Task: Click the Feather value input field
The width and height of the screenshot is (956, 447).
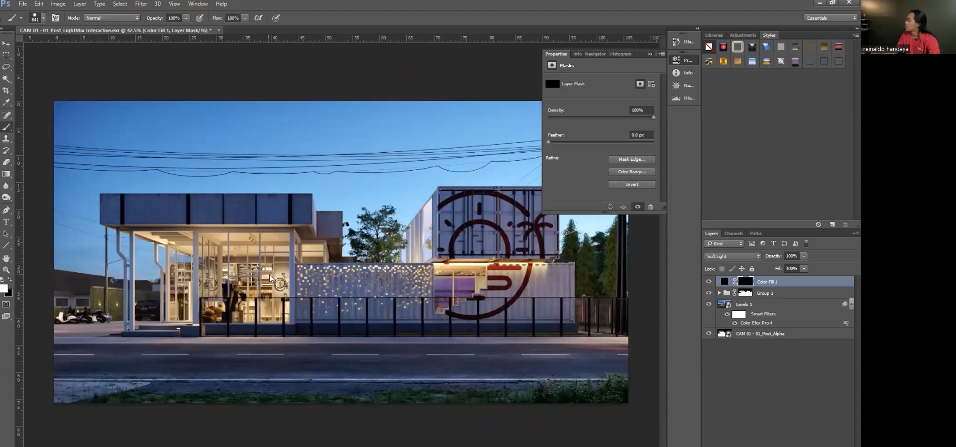Action: point(642,135)
